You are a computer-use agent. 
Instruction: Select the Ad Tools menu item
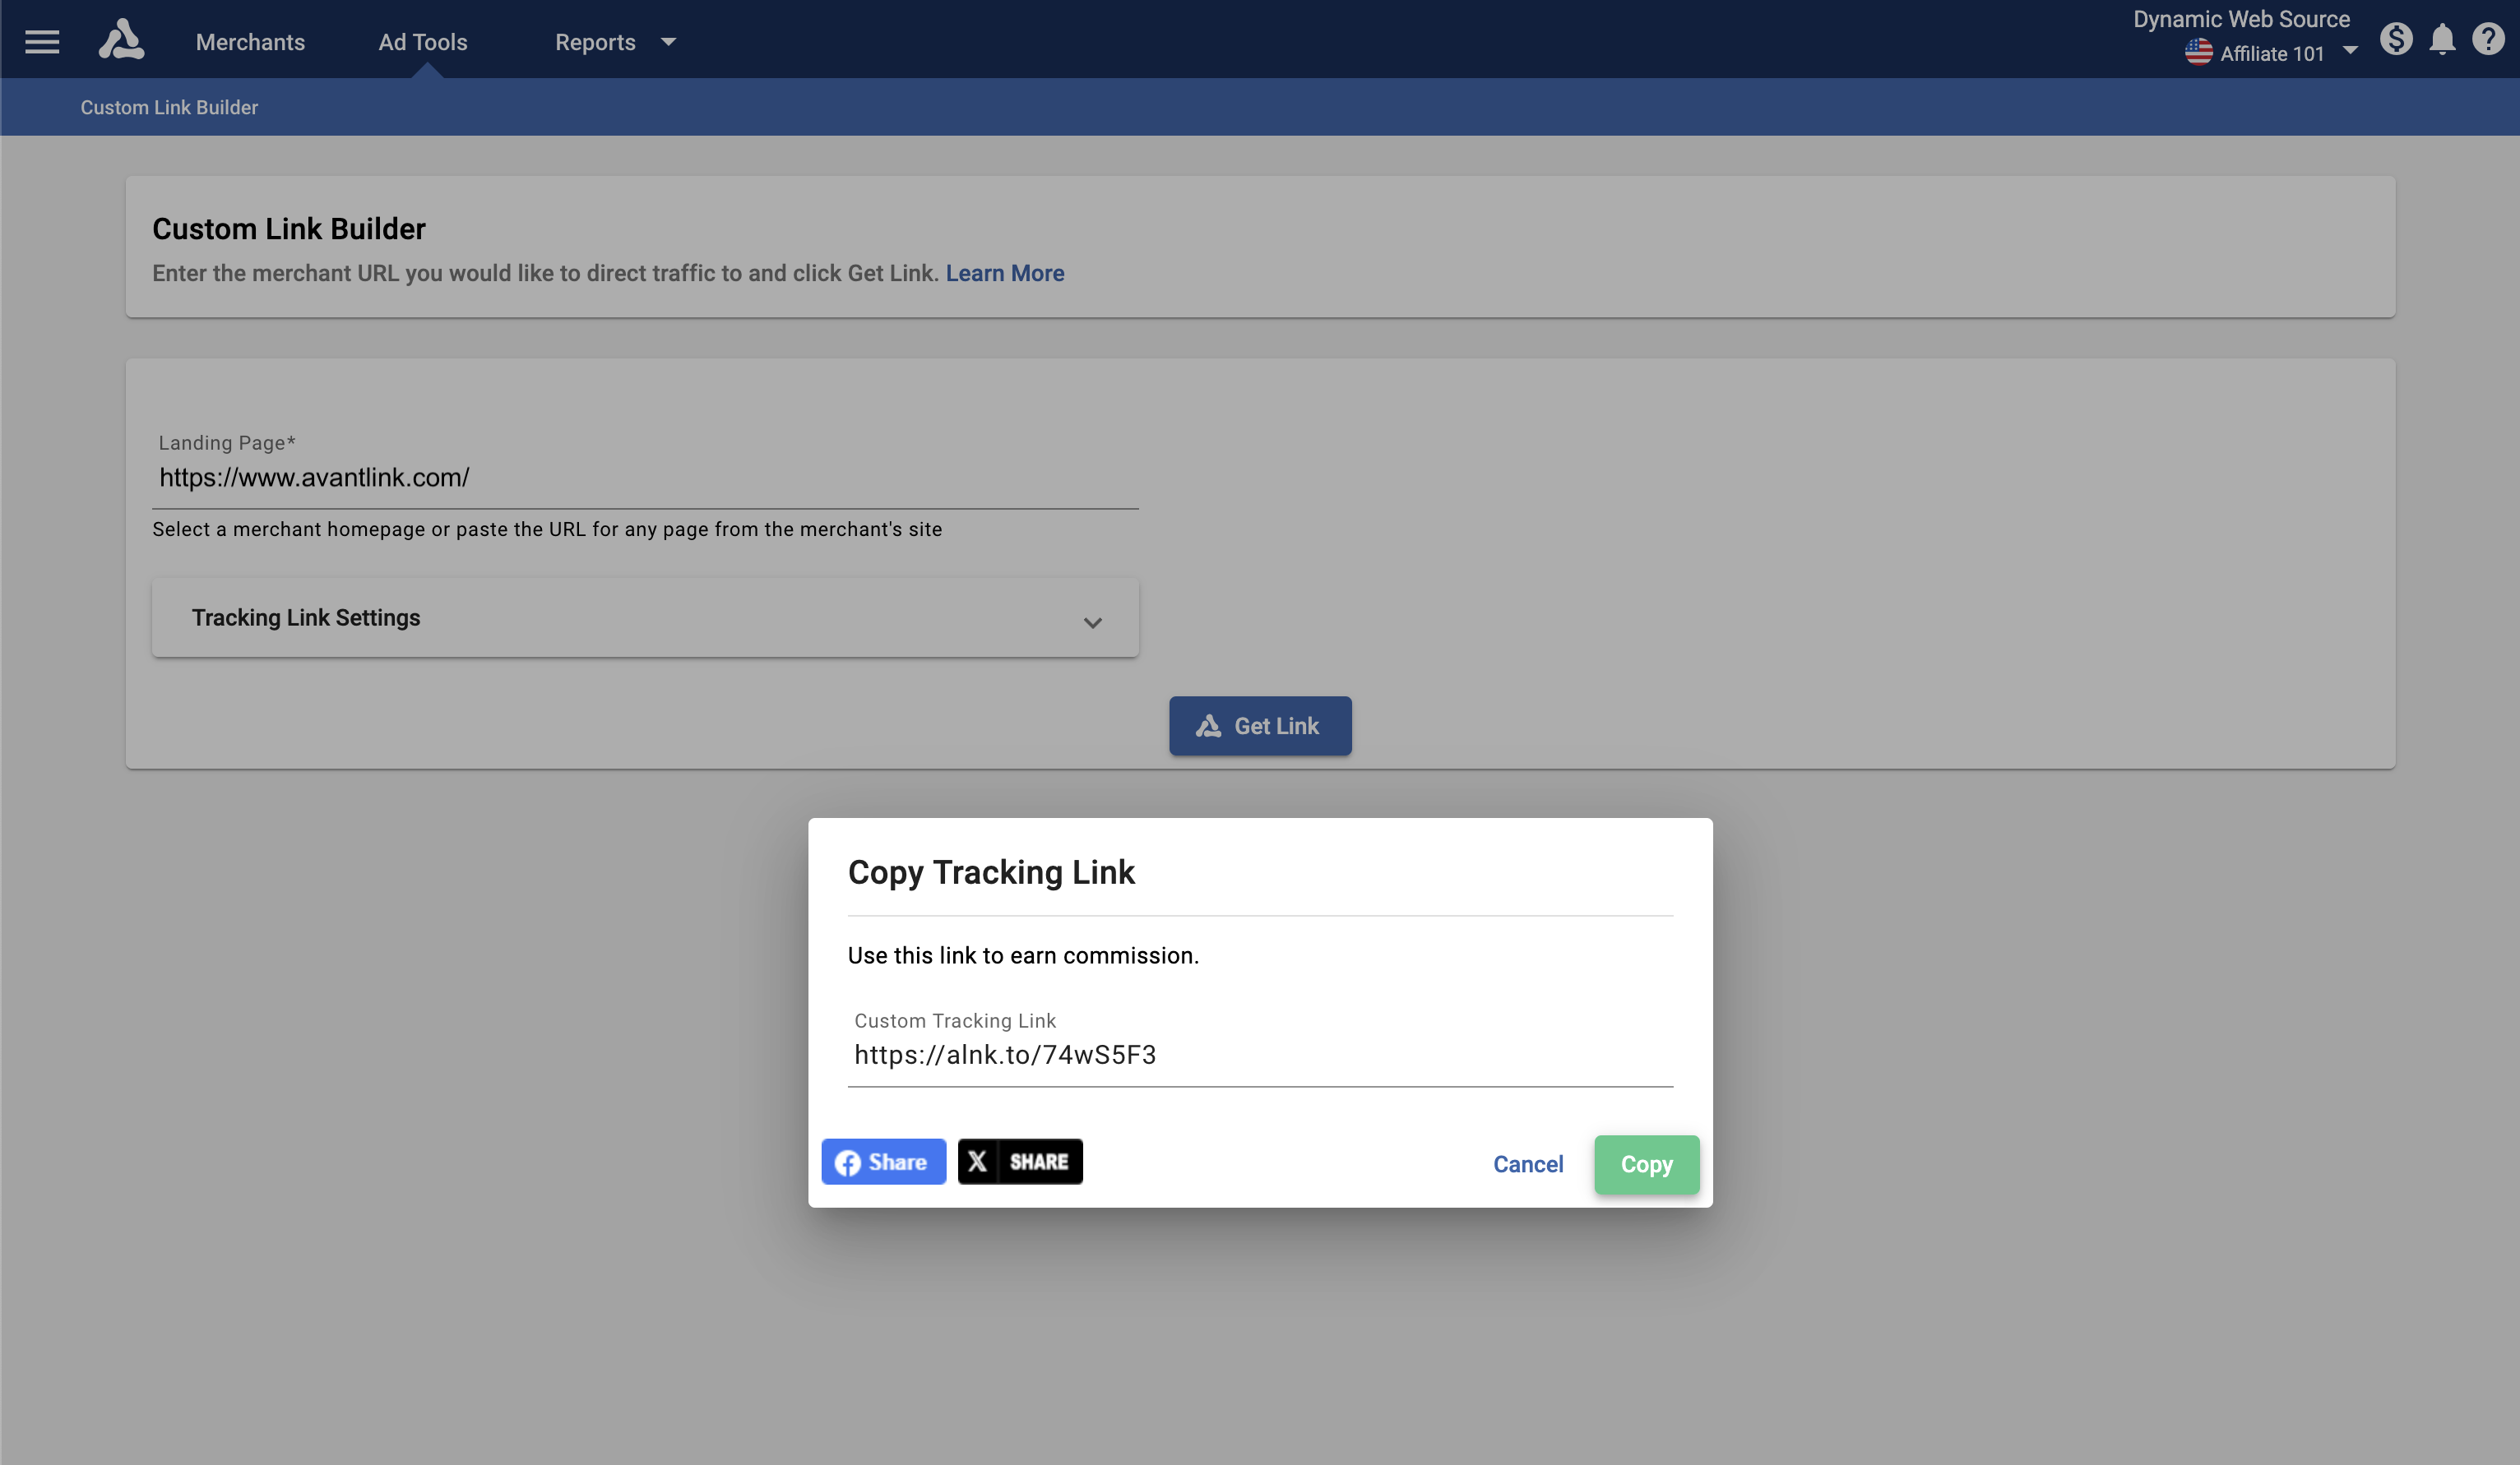click(422, 42)
